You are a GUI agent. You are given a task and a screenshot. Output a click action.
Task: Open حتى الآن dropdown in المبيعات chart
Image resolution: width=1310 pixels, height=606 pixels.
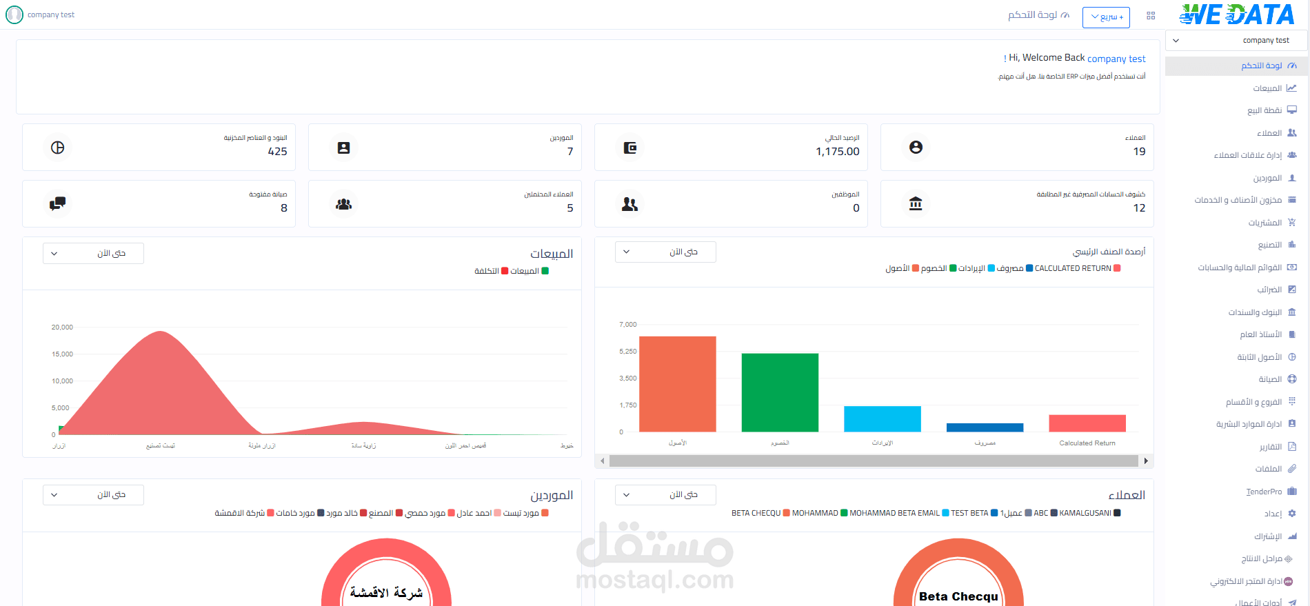pos(93,253)
